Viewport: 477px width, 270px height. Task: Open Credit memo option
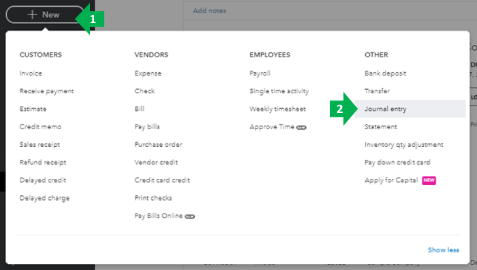(40, 126)
